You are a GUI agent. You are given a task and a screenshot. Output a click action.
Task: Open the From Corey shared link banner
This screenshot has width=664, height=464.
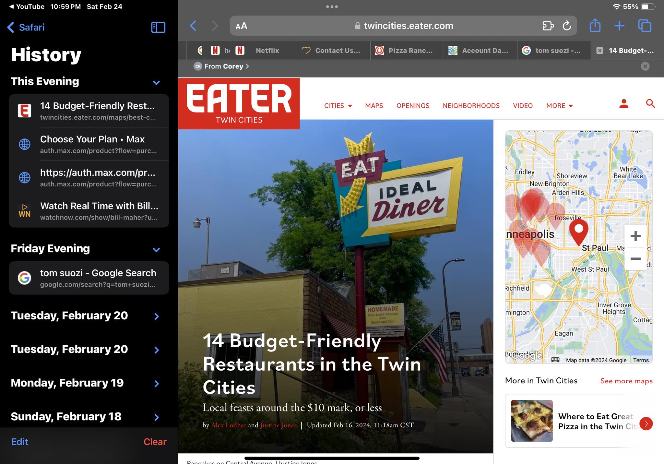tap(221, 66)
